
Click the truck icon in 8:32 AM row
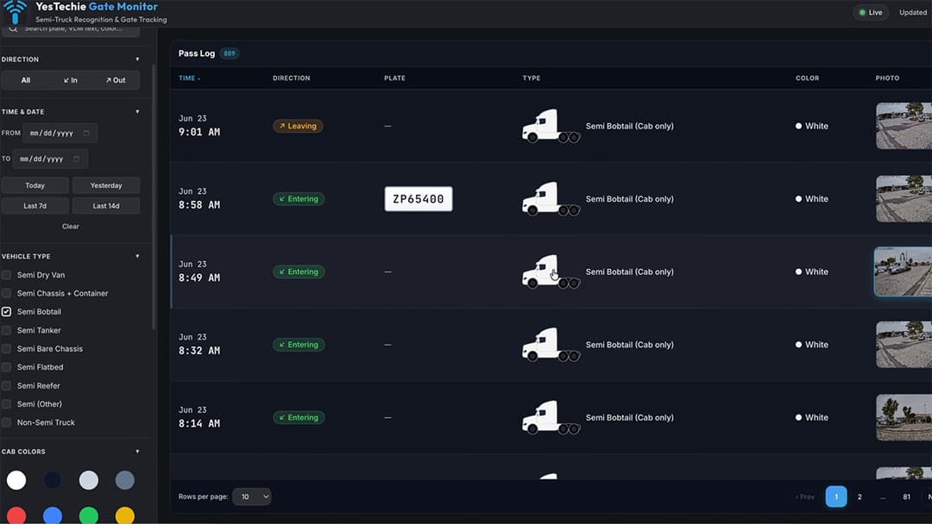coord(551,345)
